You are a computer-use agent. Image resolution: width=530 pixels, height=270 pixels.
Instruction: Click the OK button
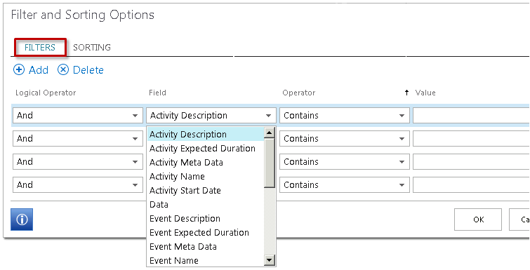click(478, 220)
